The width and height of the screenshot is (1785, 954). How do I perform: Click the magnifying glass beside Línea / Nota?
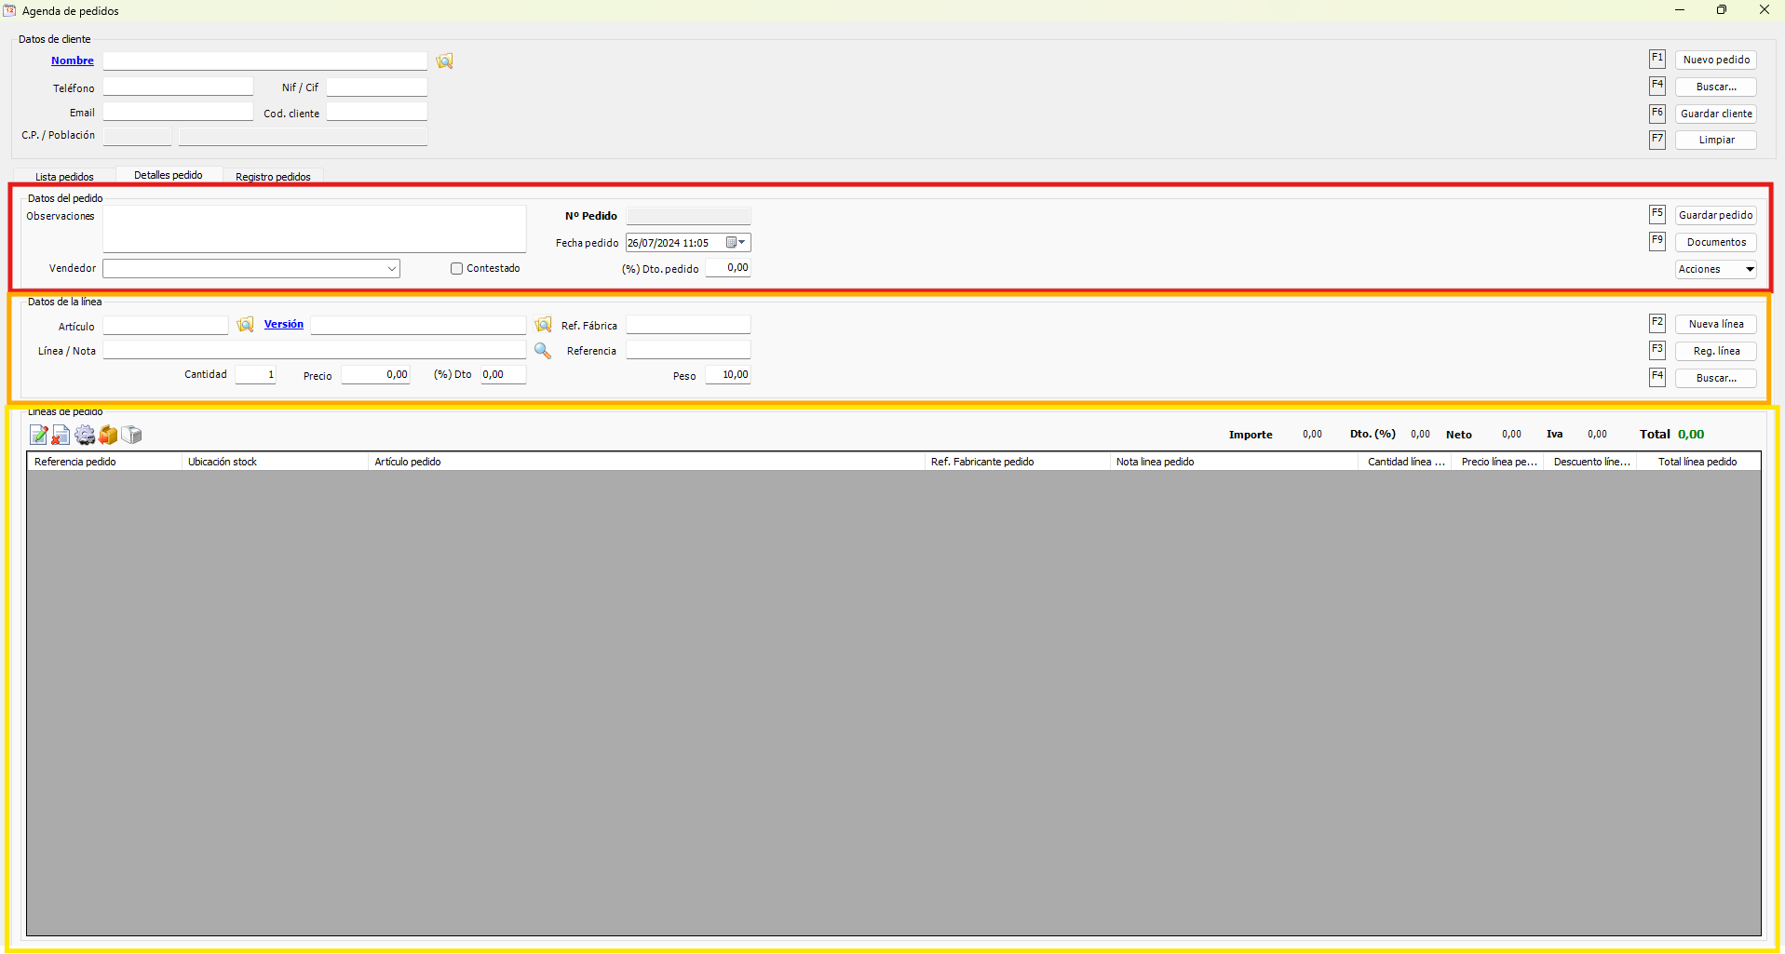[x=543, y=351]
